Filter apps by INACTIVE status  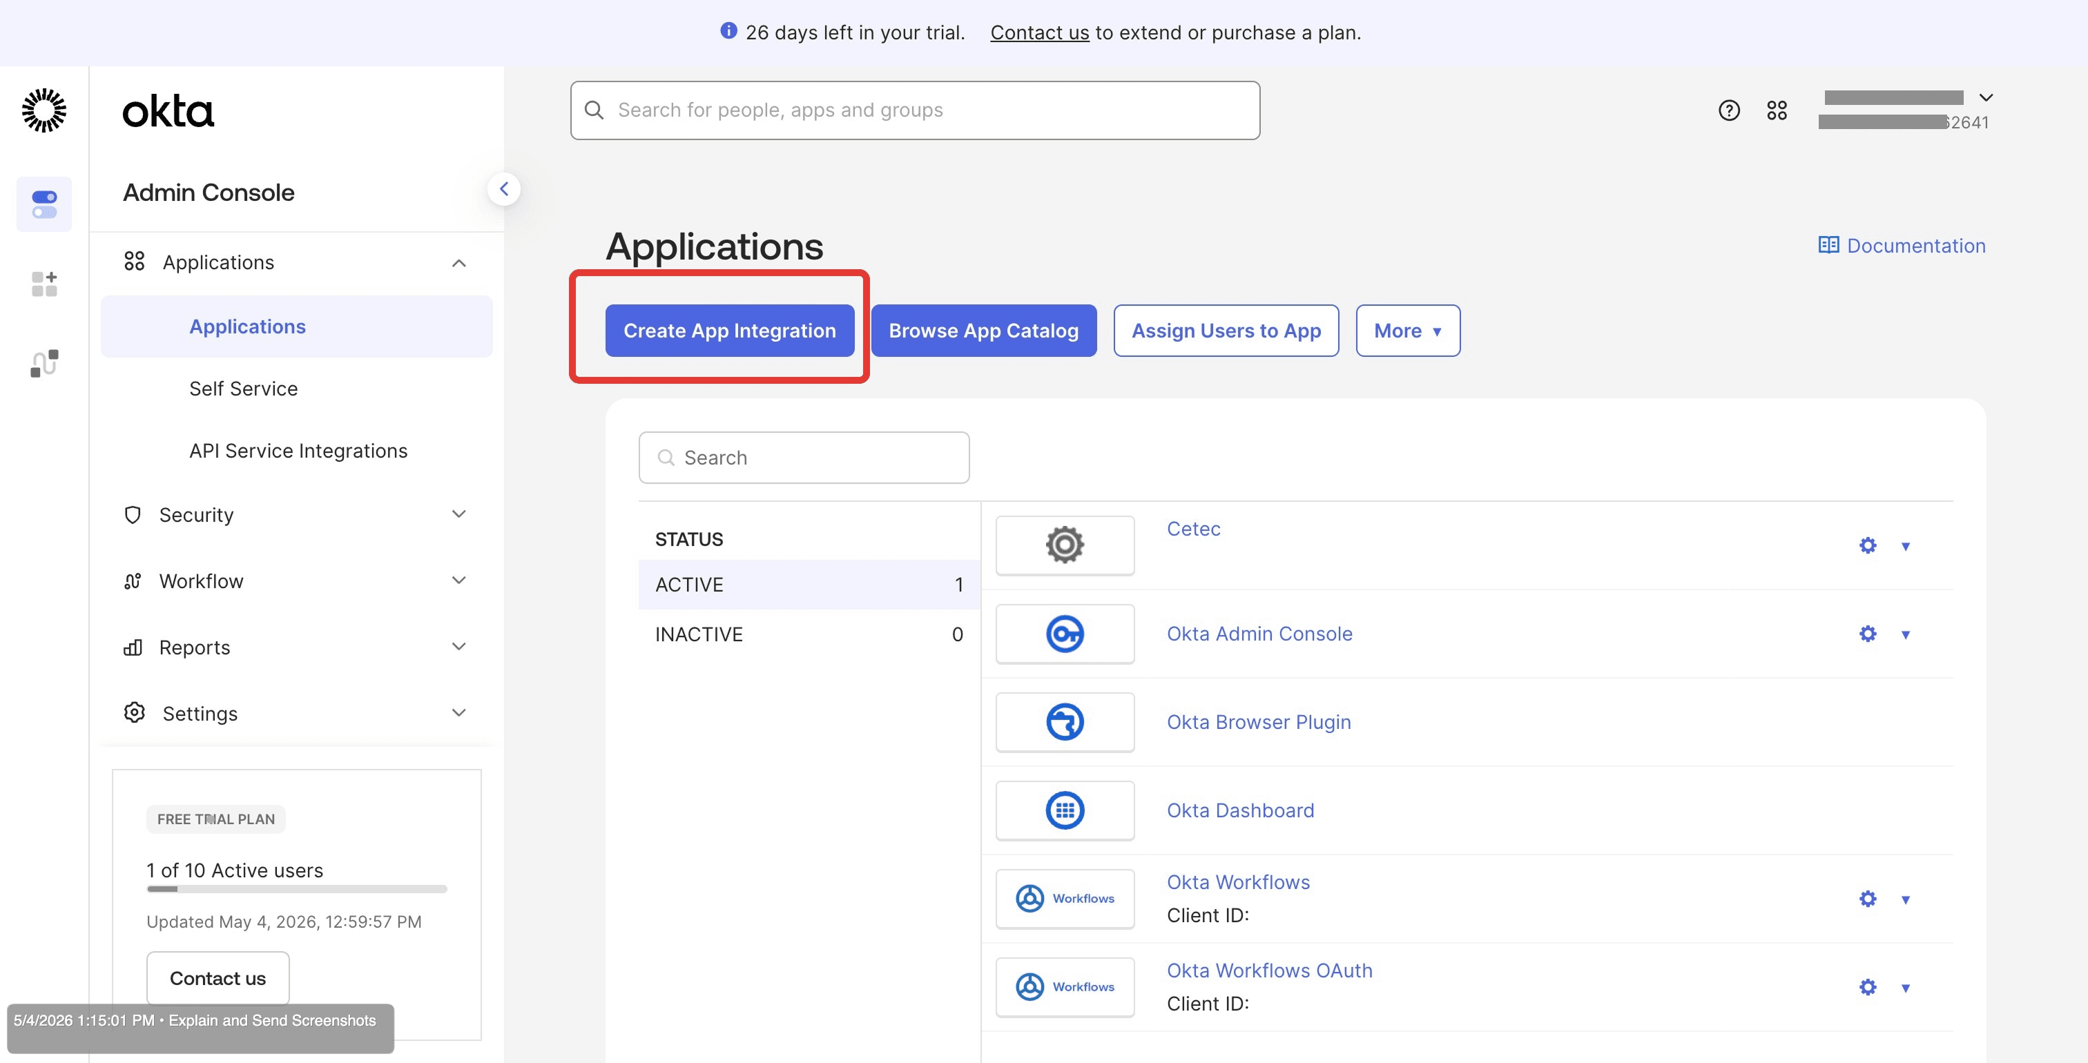click(x=809, y=634)
